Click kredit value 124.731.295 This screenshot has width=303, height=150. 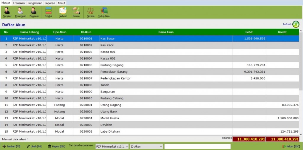(x=289, y=131)
